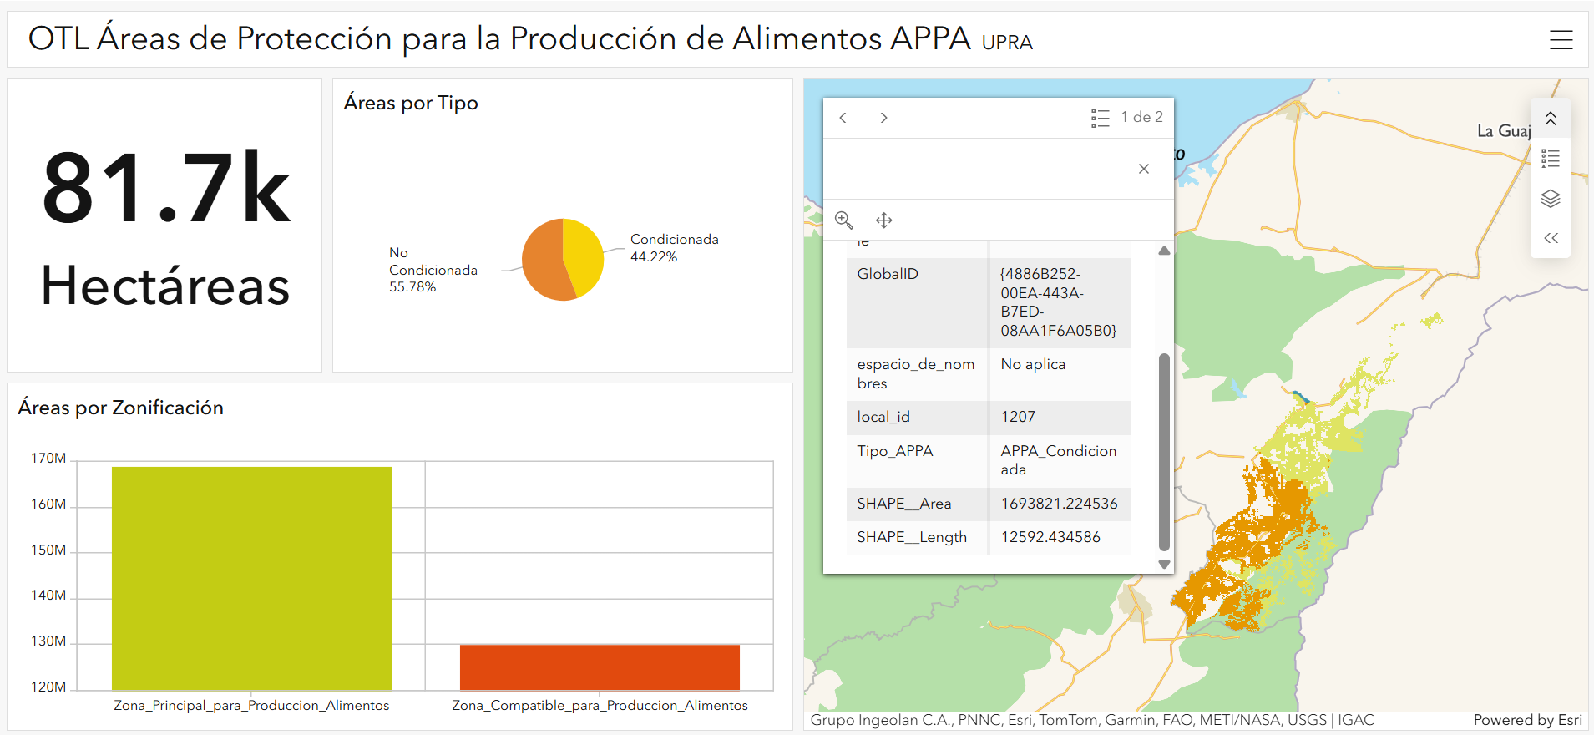Open the map legend
The width and height of the screenshot is (1594, 735).
click(1550, 159)
